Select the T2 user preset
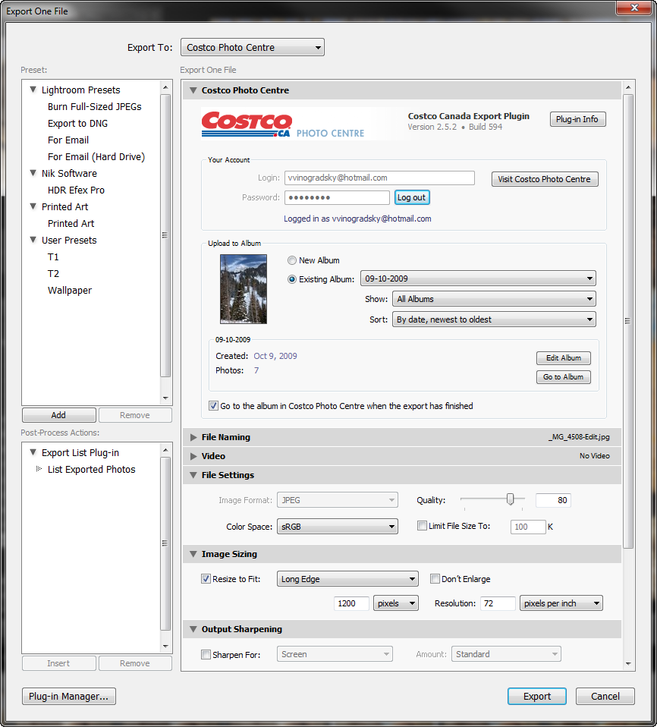Viewport: 657px width, 727px height. pos(53,273)
